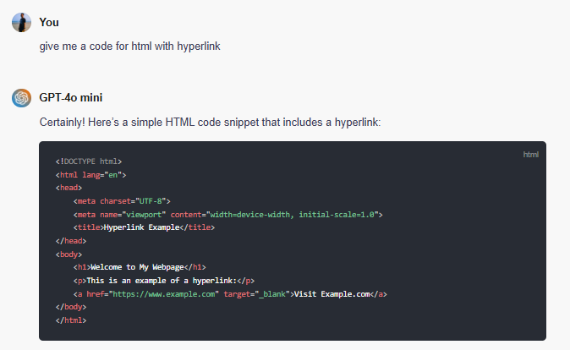Click the GPT-4o mini logo icon

(x=21, y=98)
